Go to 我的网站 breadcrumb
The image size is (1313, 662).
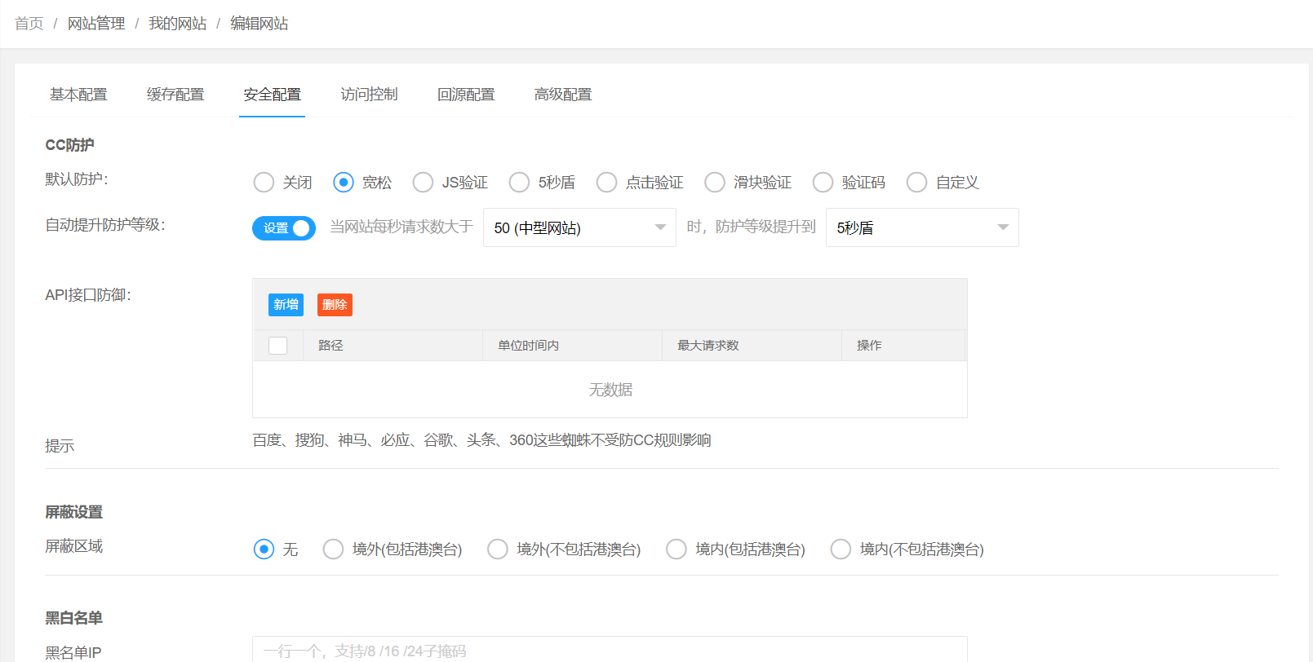click(x=178, y=24)
